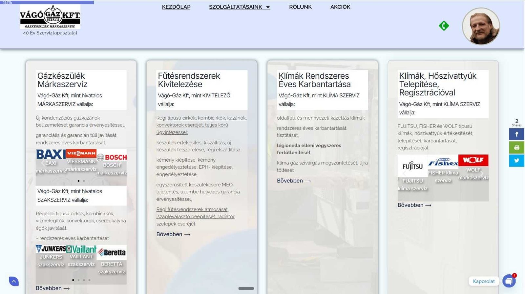
Task: Share page via Twitter icon
Action: click(516, 161)
